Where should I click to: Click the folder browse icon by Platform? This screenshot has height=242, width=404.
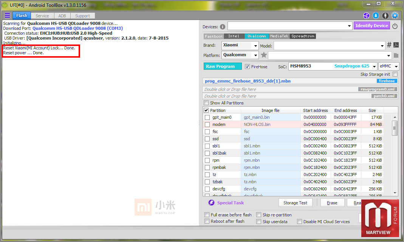coord(396,55)
